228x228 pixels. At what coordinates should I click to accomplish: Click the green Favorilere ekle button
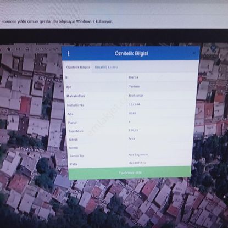pyautogui.click(x=130, y=173)
